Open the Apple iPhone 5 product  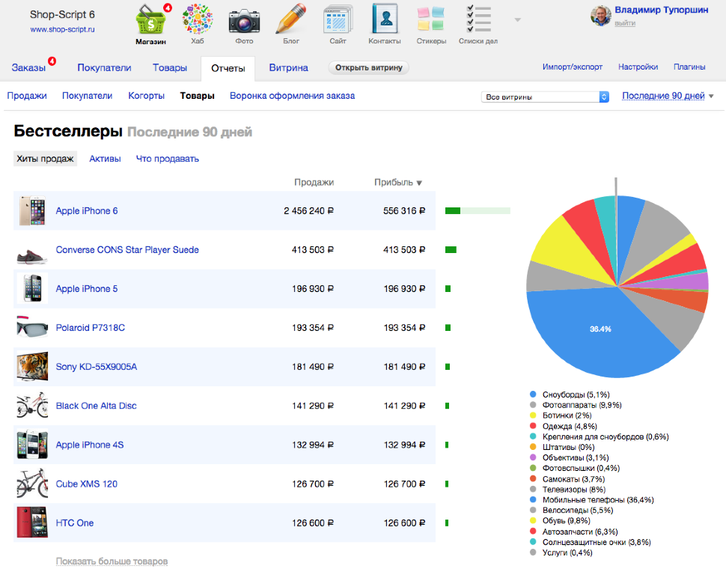point(87,289)
